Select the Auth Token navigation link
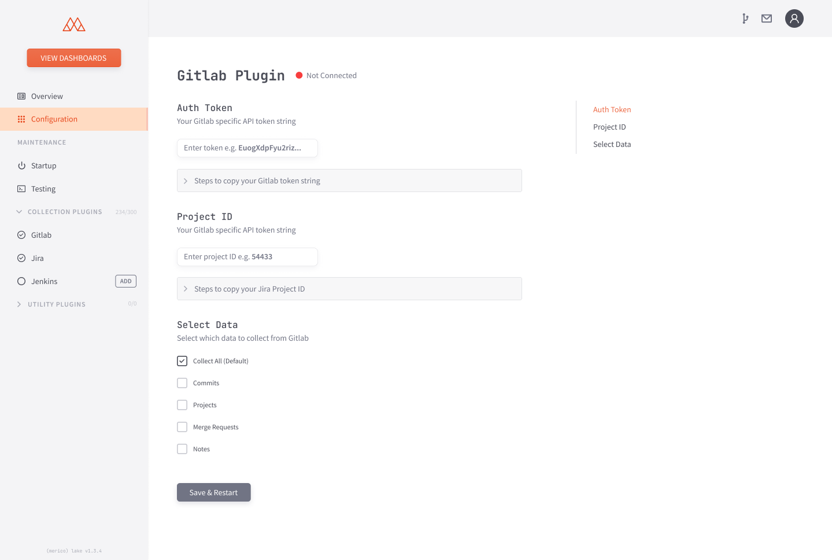 [x=612, y=109]
